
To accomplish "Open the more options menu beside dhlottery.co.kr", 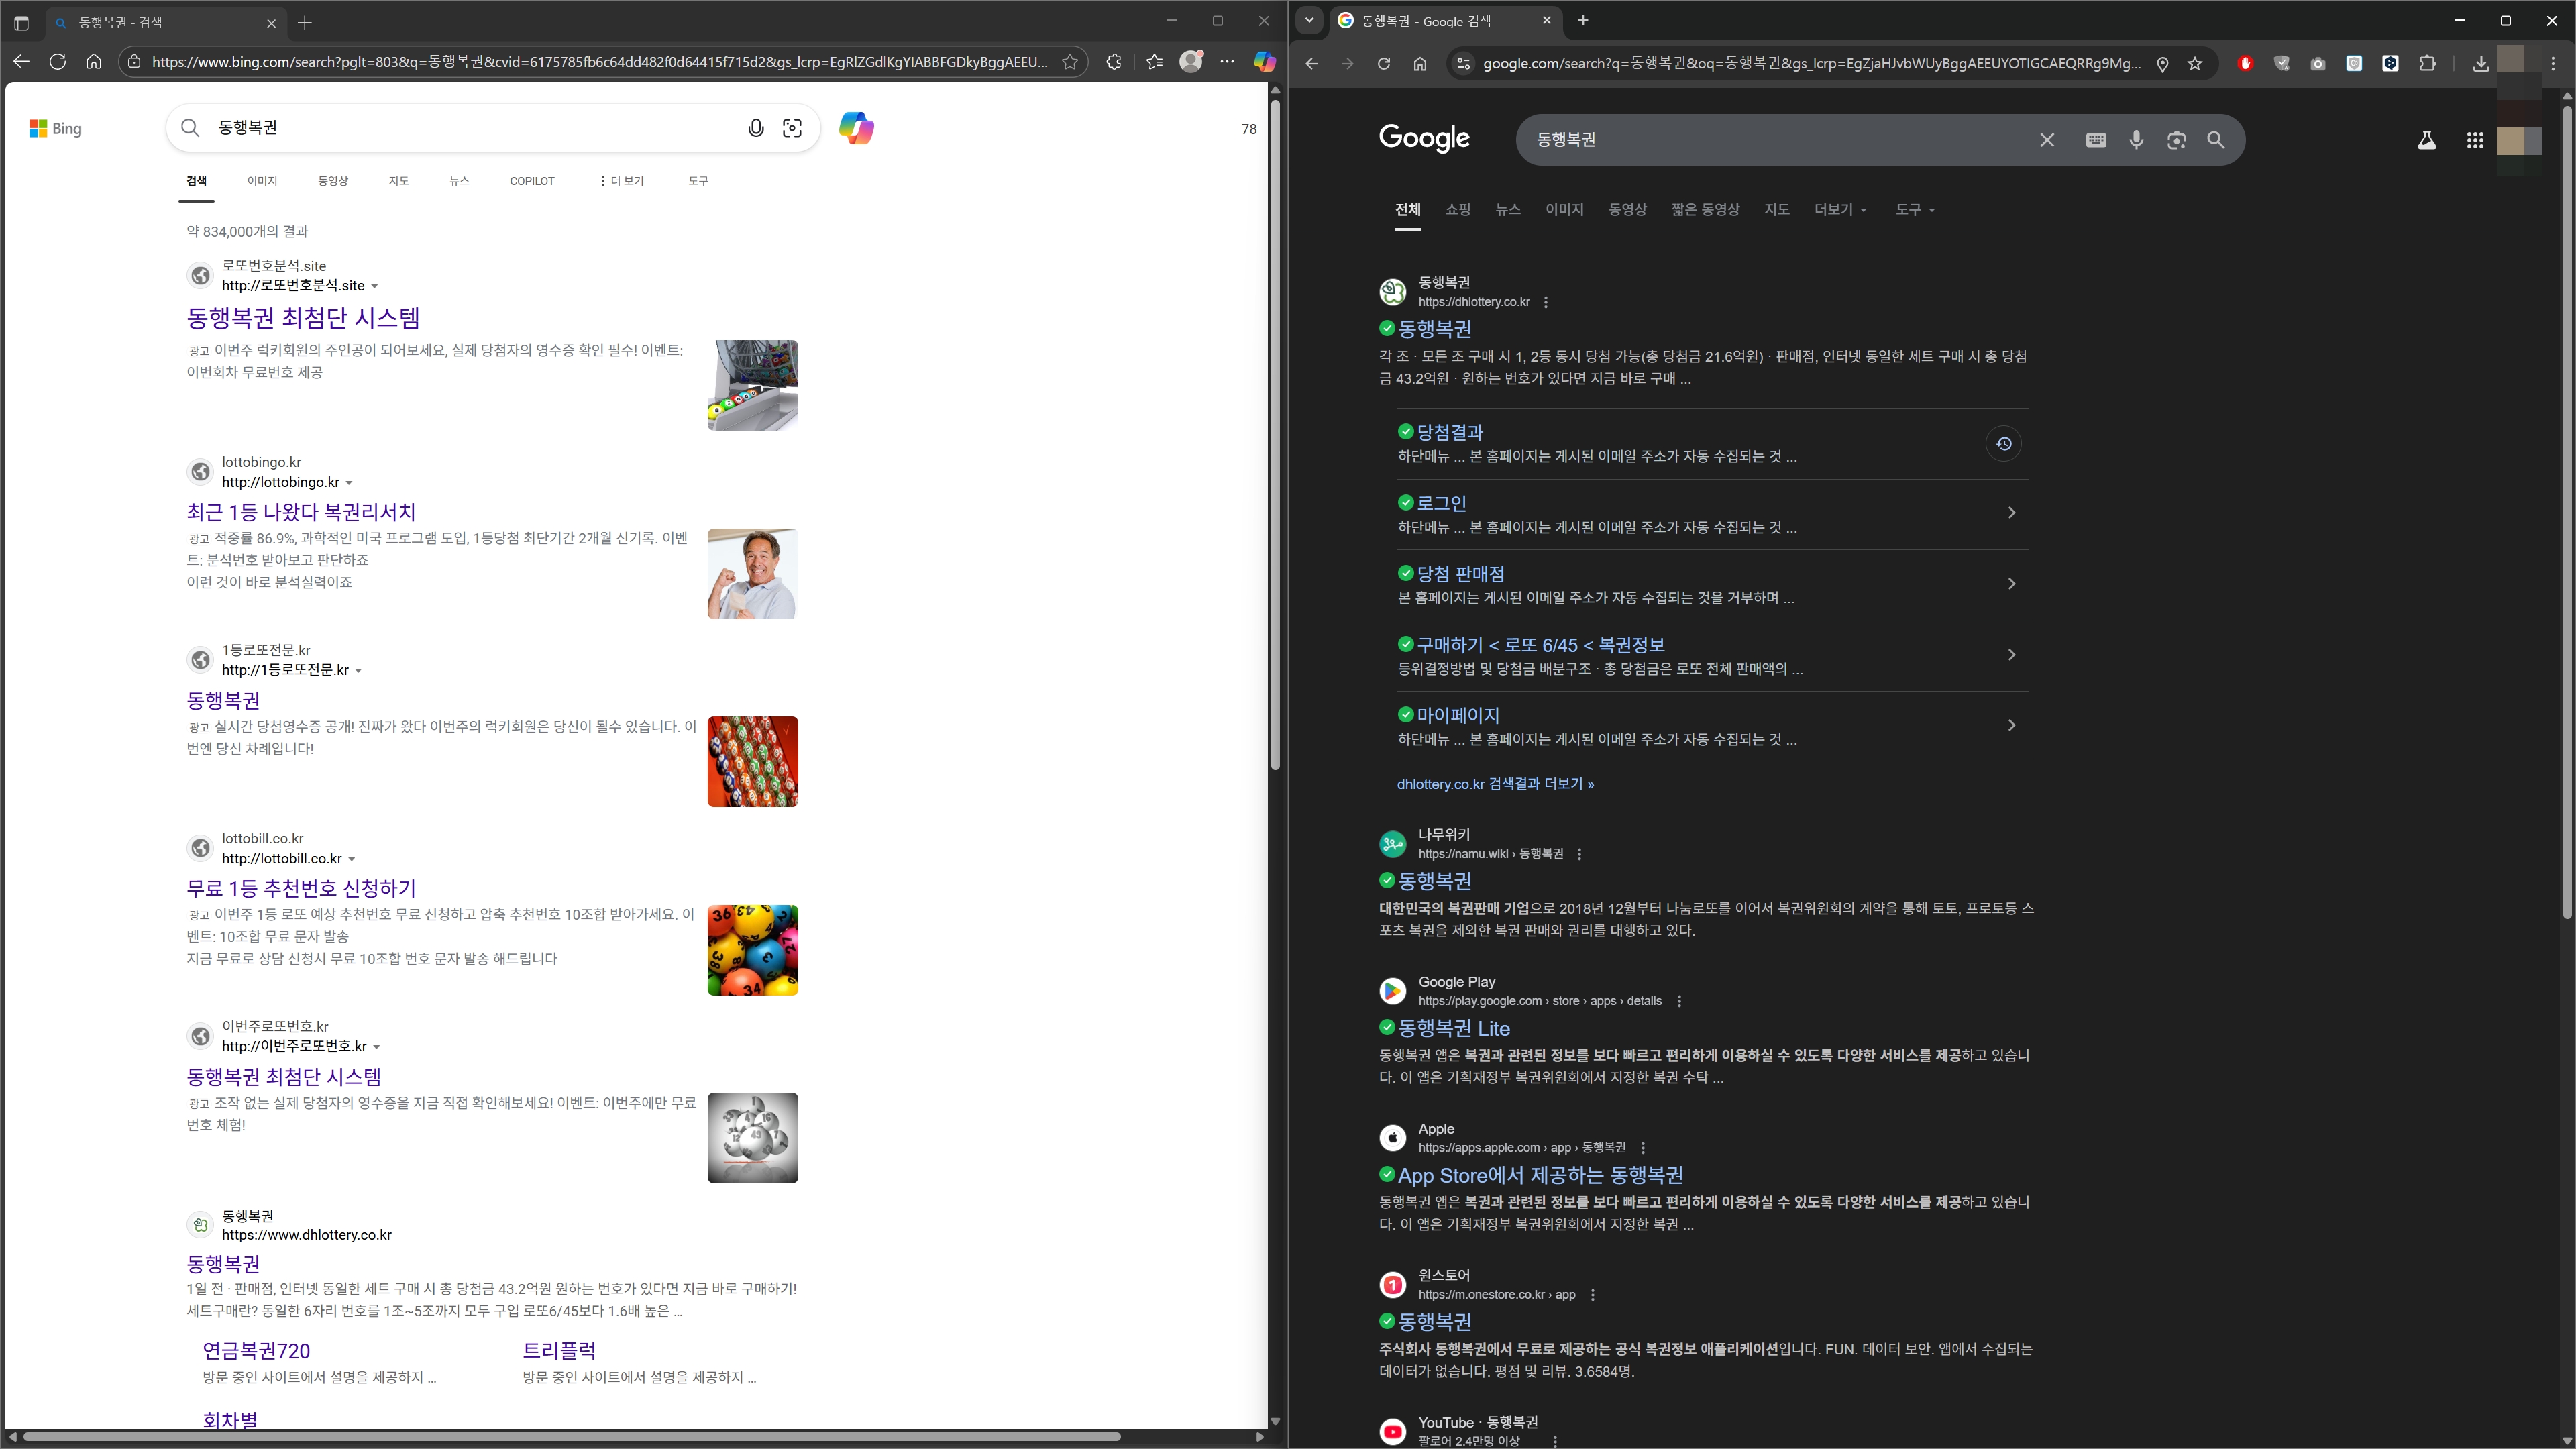I will [1546, 302].
